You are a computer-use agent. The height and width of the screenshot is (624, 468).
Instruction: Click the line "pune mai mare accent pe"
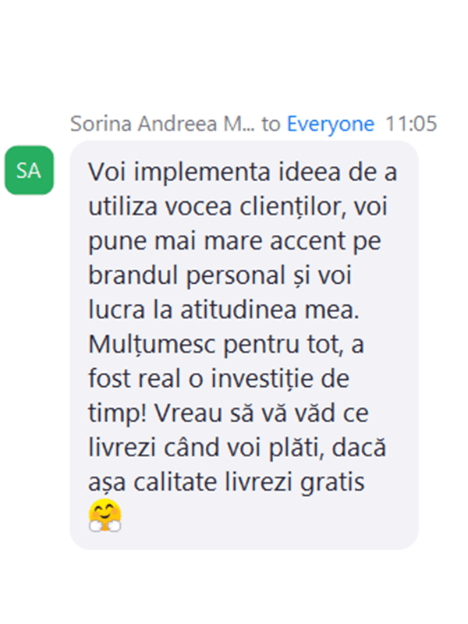point(235,241)
